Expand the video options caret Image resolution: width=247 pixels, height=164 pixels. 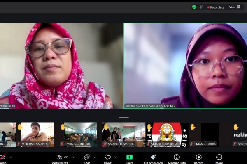[12, 157]
